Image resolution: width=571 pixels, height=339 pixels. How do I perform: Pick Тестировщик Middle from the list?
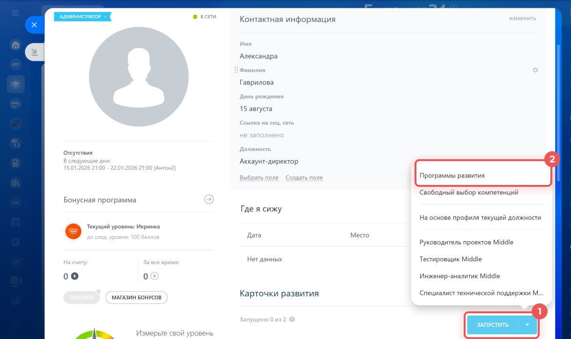pyautogui.click(x=450, y=259)
